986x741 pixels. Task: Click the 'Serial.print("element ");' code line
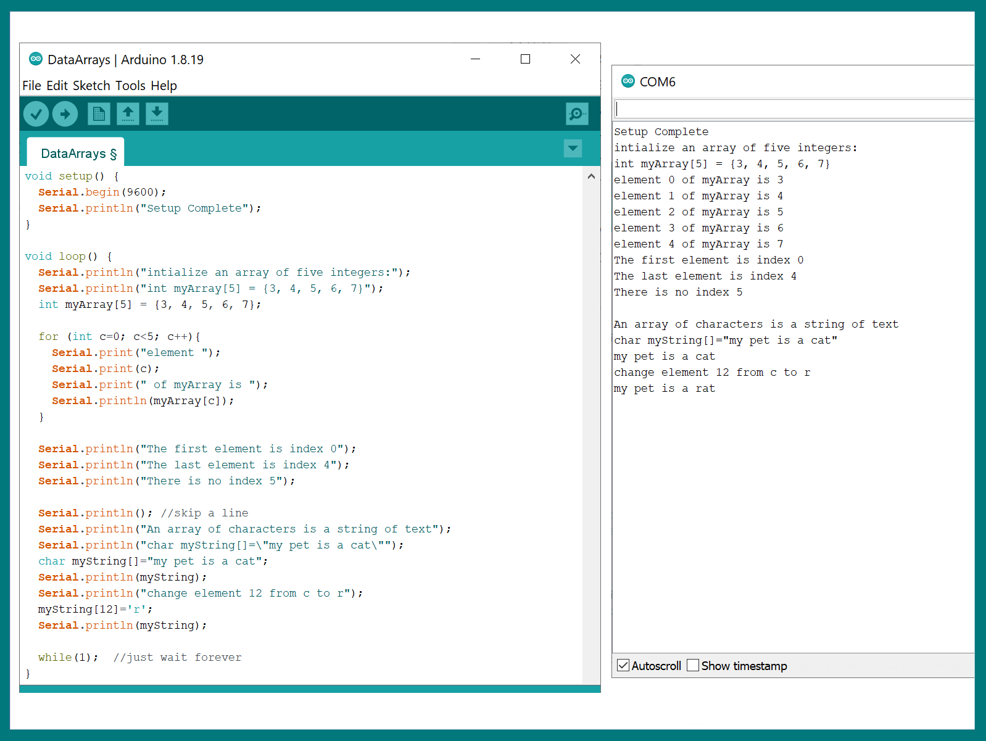pyautogui.click(x=136, y=353)
